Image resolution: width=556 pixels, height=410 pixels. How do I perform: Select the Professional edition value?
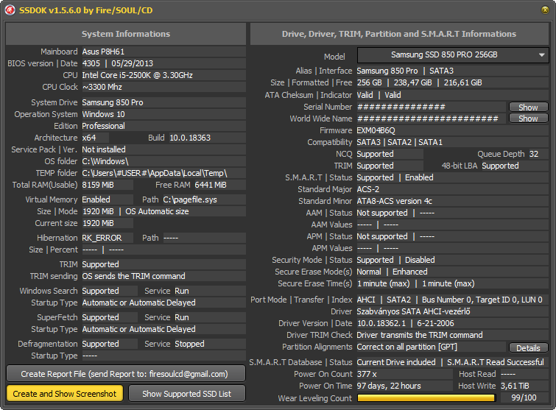103,126
